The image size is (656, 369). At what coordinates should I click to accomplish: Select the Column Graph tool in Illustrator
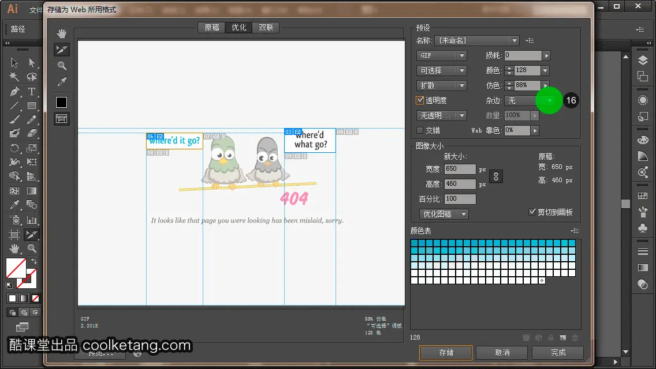point(32,220)
